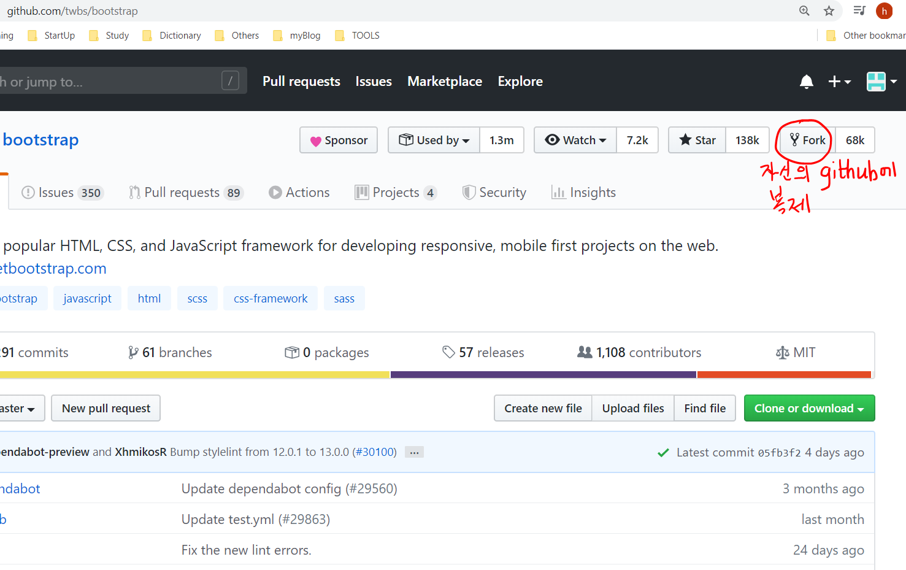Expand the master branch selector
The height and width of the screenshot is (570, 906).
coord(21,408)
